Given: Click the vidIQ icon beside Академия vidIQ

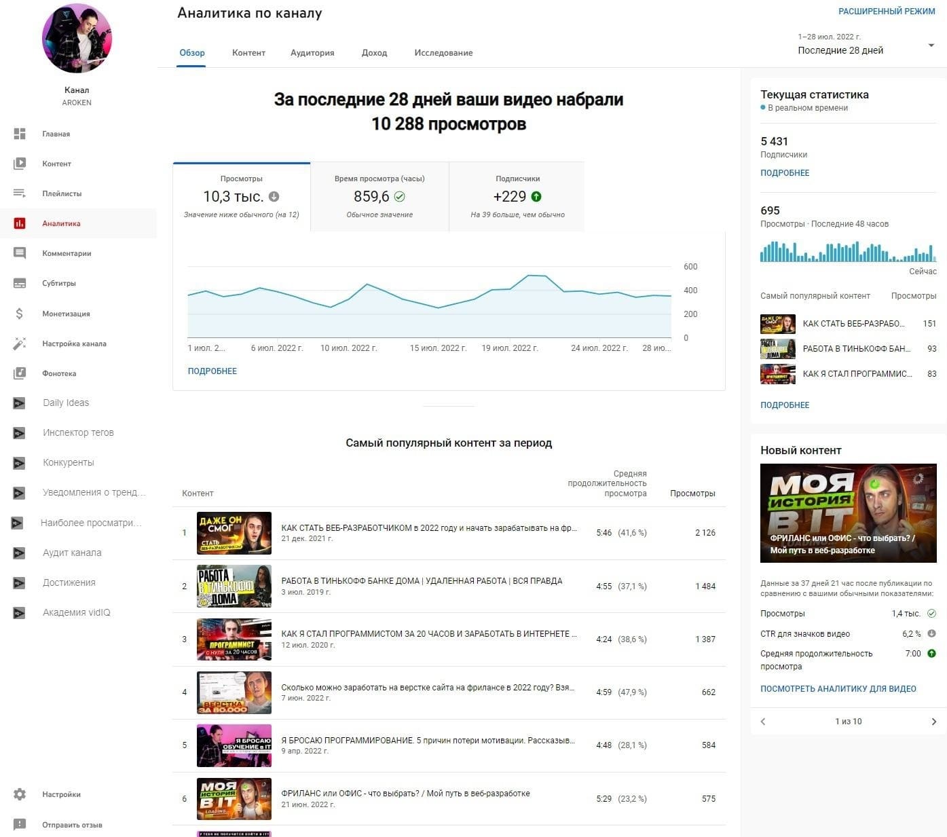Looking at the screenshot, I should coord(19,613).
